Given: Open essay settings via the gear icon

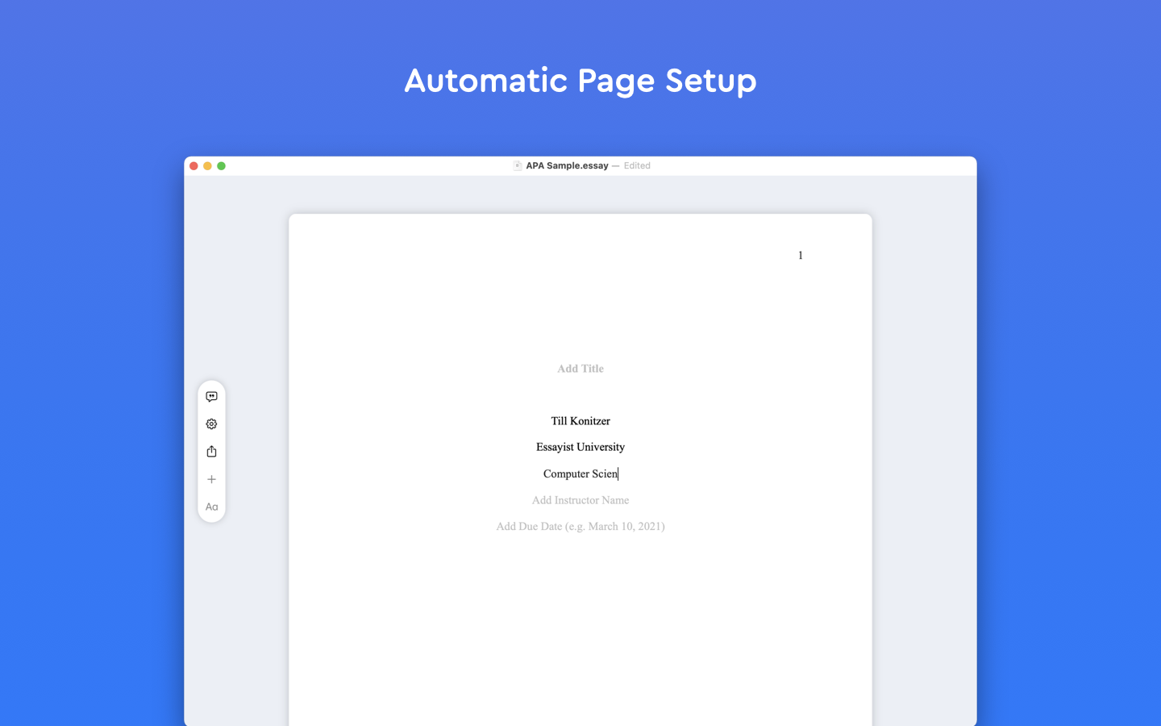Looking at the screenshot, I should [x=211, y=423].
